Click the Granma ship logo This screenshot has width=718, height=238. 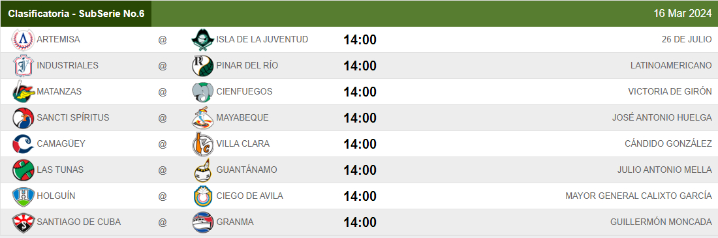pos(202,222)
